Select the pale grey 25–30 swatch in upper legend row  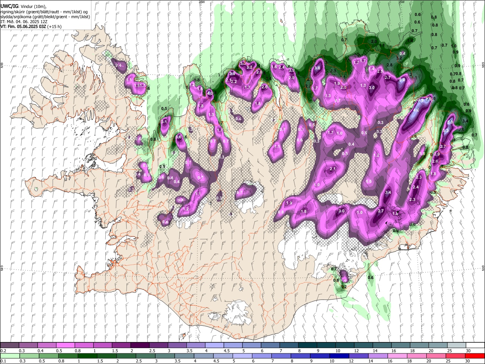pos(457,345)
